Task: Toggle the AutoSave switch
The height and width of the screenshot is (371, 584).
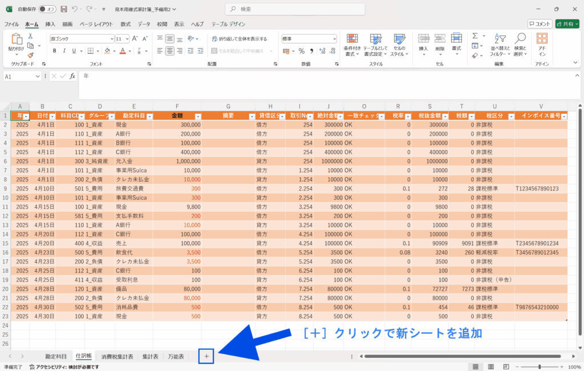Action: tap(47, 9)
